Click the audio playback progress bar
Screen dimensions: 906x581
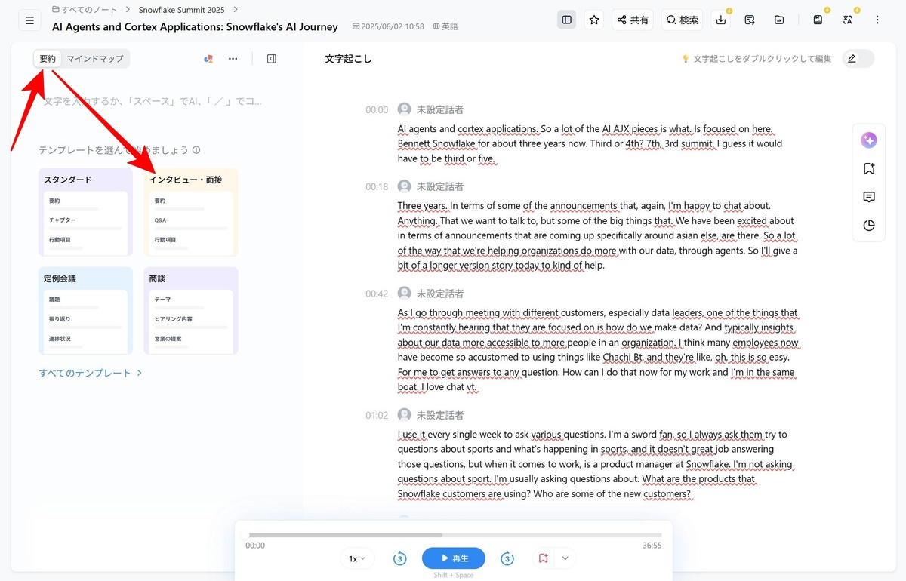pos(454,535)
